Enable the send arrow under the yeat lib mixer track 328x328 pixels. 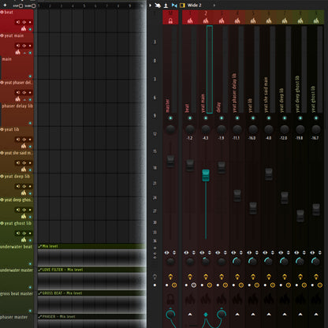pyautogui.click(x=253, y=315)
